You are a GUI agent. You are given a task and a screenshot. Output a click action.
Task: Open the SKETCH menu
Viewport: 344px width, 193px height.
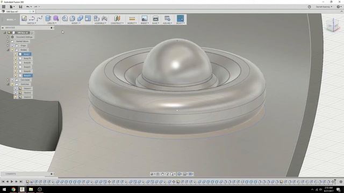click(32, 23)
